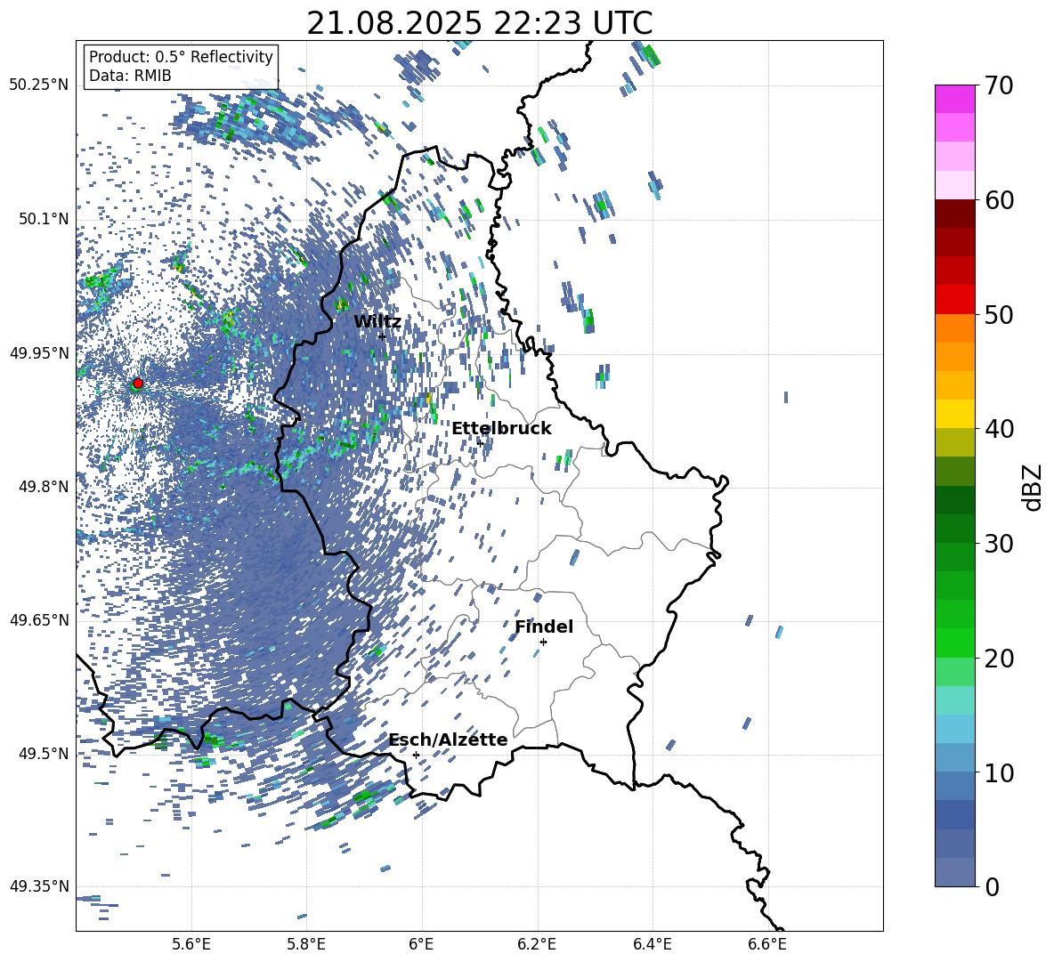Image resolution: width=1054 pixels, height=962 pixels.
Task: Click the timestamp title 21.08.2025 22:23 UTC
Action: [480, 23]
